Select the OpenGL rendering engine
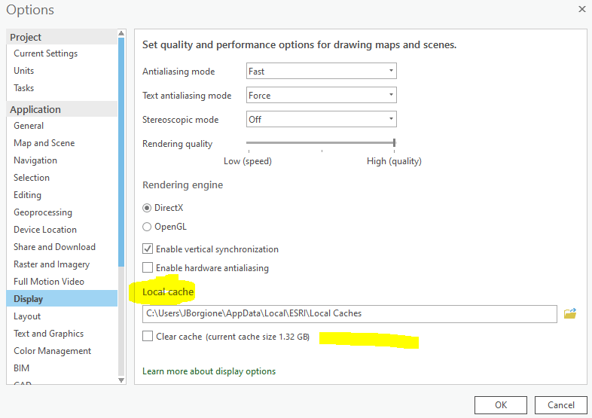The height and width of the screenshot is (418, 592). [x=147, y=227]
